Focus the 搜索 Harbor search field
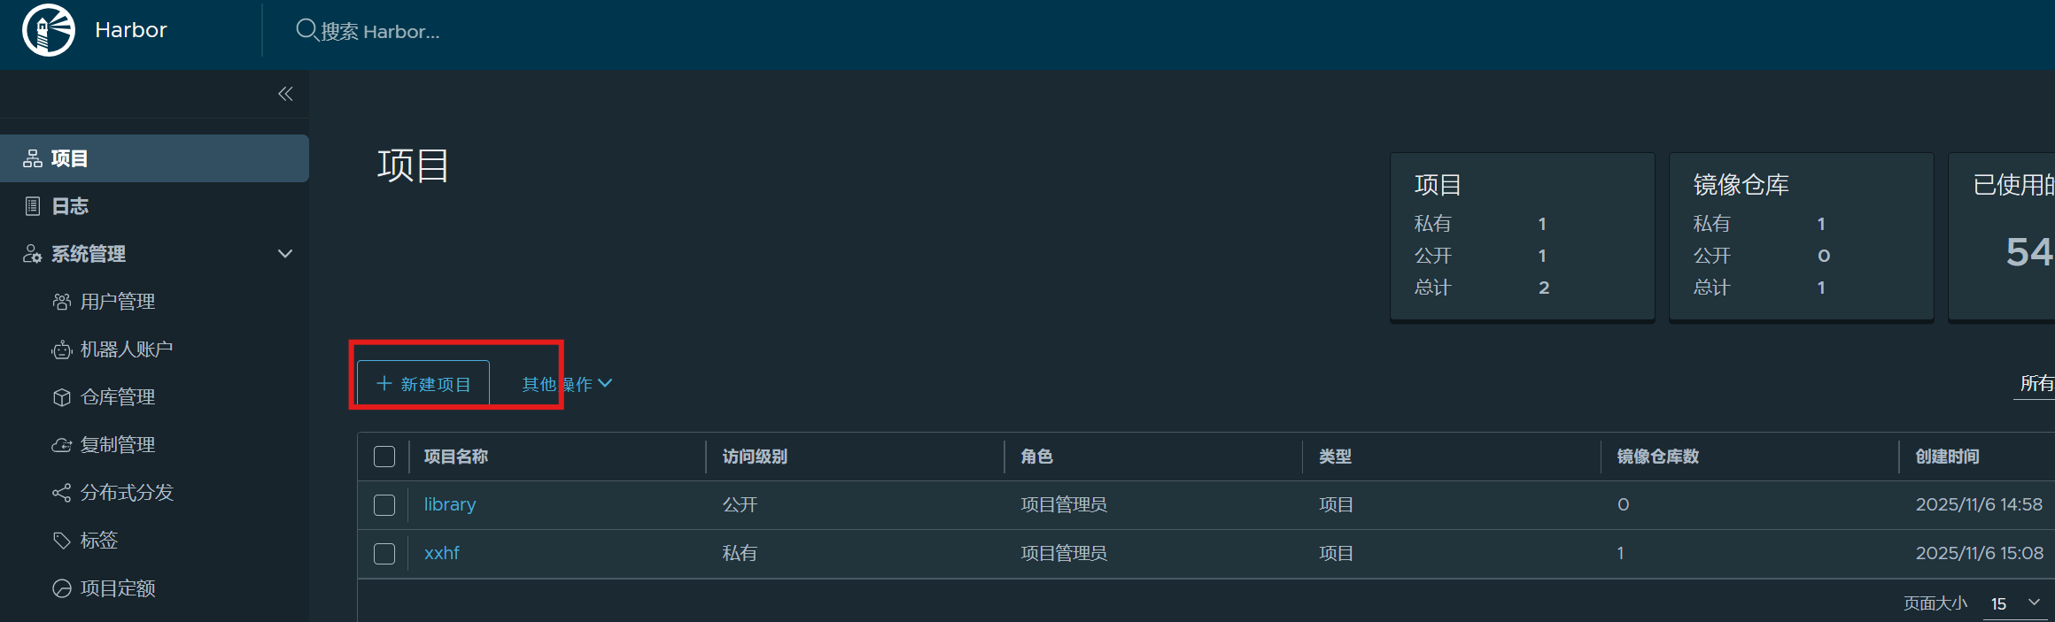Screen dimensions: 2055x622 381,31
